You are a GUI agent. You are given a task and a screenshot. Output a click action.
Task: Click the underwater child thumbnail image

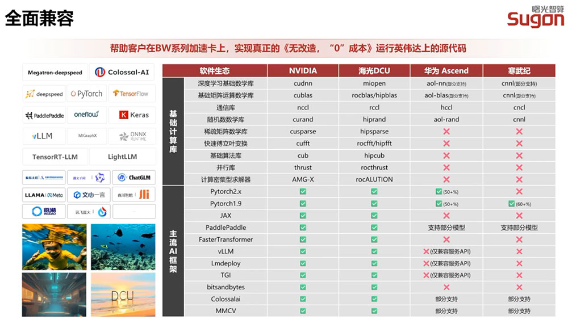tap(55, 247)
